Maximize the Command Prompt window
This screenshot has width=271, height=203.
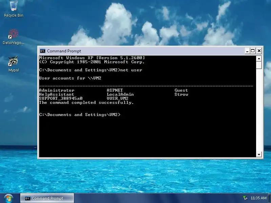[253, 51]
